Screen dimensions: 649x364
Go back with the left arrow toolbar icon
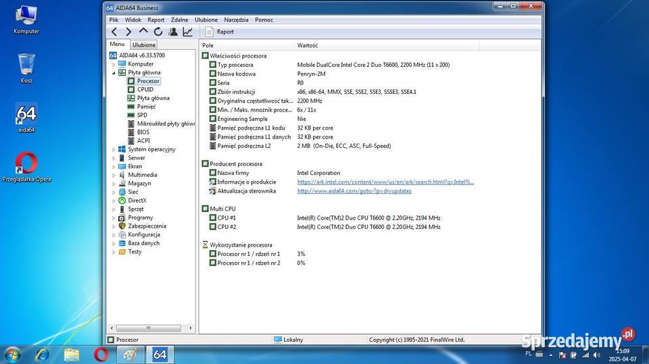[115, 32]
